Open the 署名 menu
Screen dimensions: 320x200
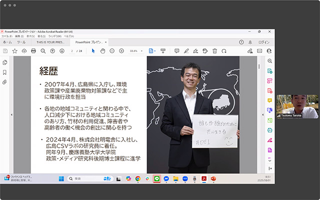[41, 36]
